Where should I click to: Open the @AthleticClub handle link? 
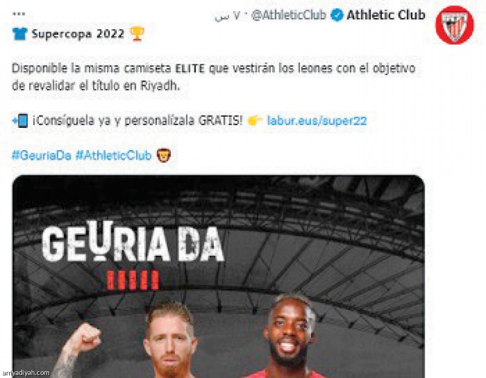pyautogui.click(x=288, y=15)
